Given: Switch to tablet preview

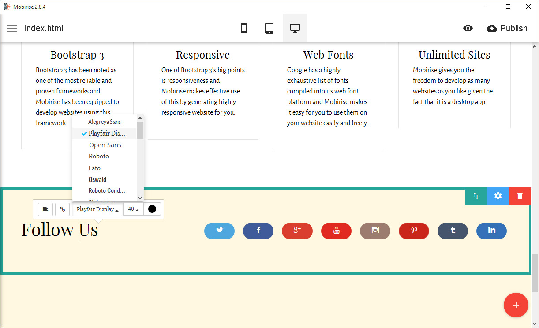Looking at the screenshot, I should [269, 28].
